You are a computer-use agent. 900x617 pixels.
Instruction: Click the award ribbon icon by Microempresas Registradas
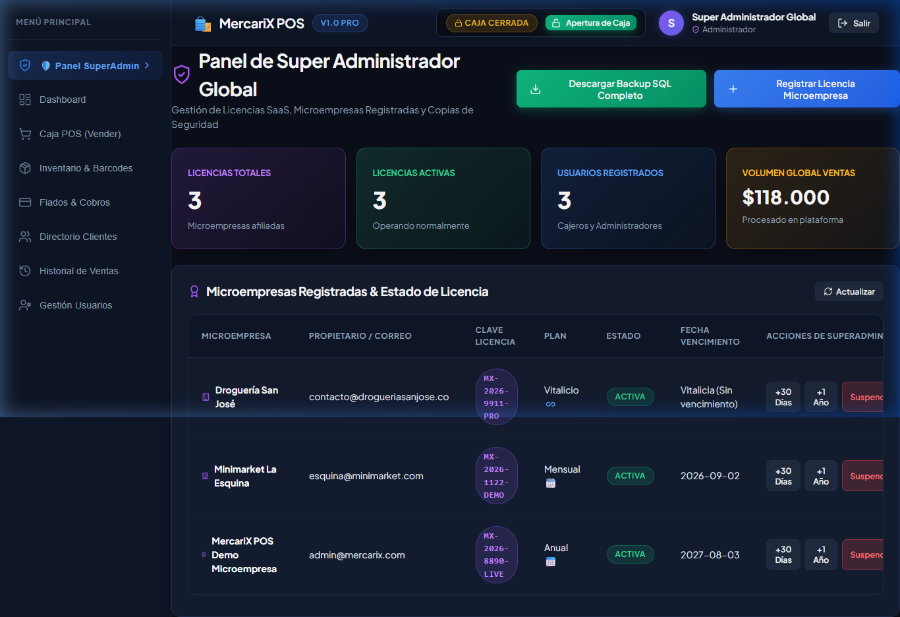click(x=194, y=291)
